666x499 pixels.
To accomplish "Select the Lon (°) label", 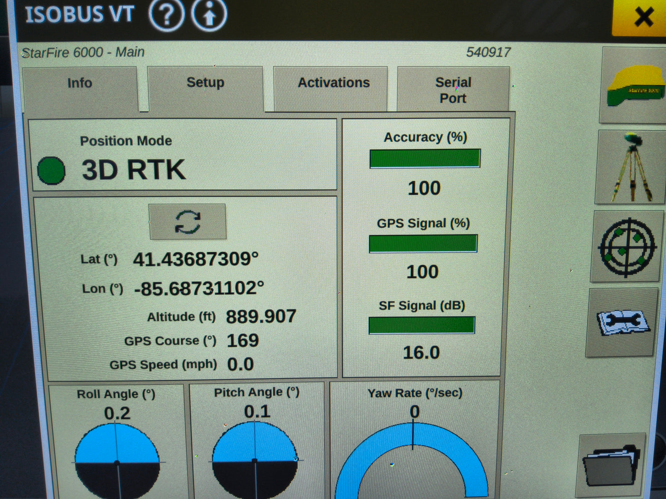I will (x=102, y=289).
